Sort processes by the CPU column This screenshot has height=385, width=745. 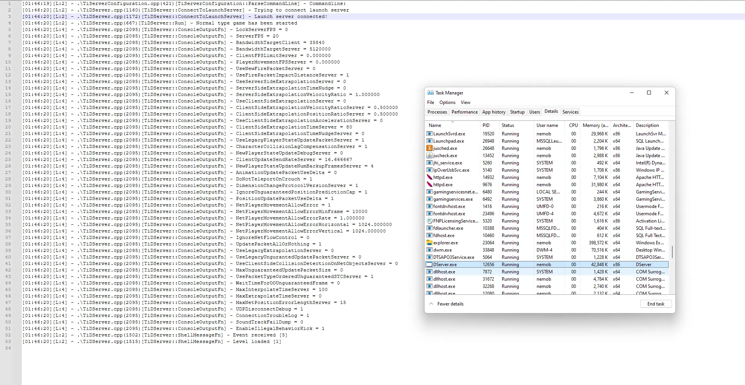tap(573, 125)
